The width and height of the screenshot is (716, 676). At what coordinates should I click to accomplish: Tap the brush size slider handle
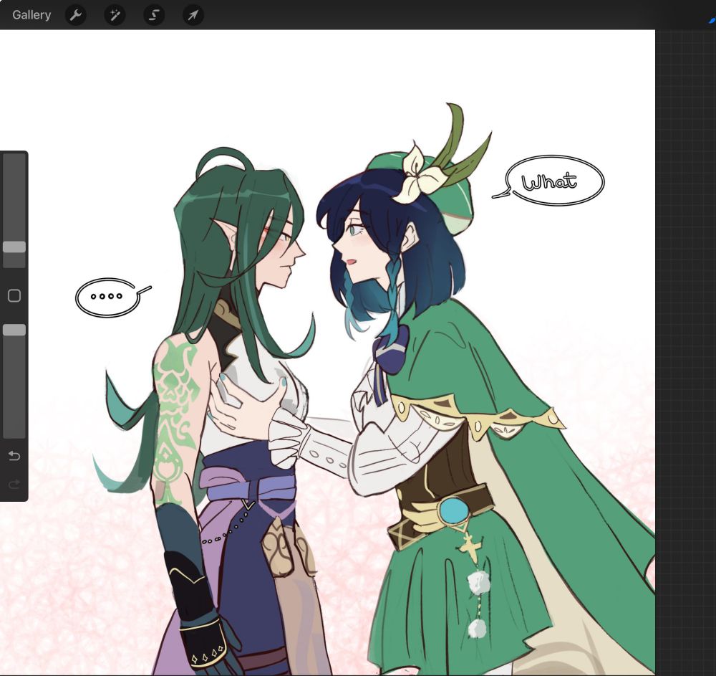click(x=14, y=247)
